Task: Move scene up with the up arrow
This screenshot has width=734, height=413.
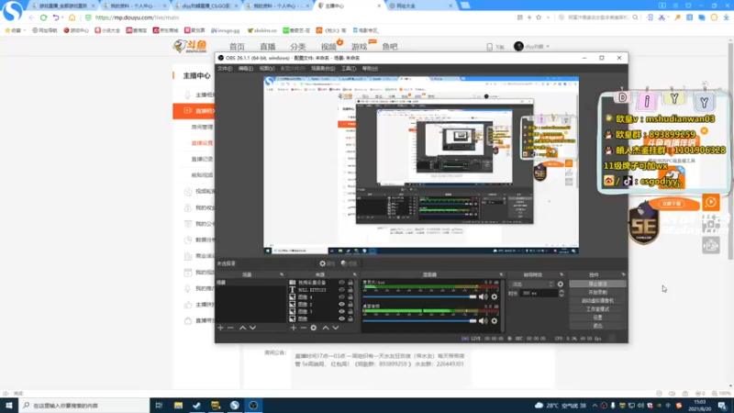Action: coord(242,328)
